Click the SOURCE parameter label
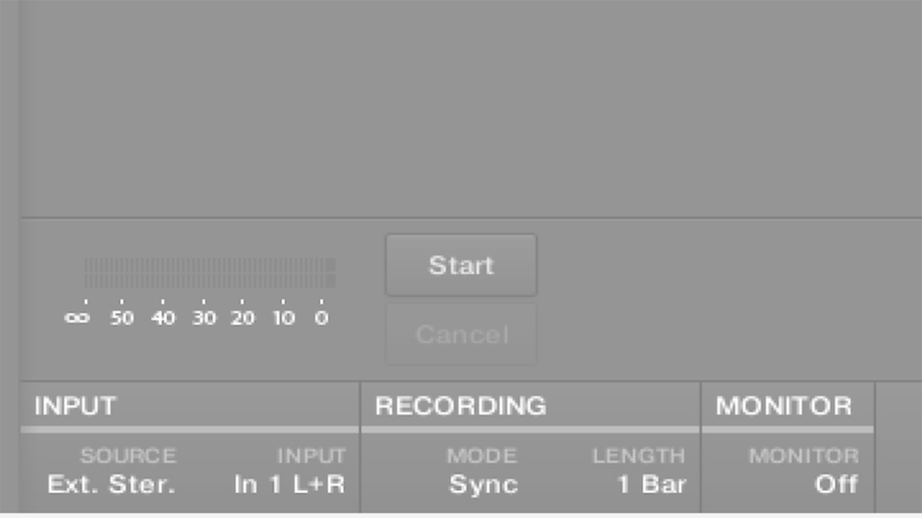The width and height of the screenshot is (922, 518). pos(128,456)
